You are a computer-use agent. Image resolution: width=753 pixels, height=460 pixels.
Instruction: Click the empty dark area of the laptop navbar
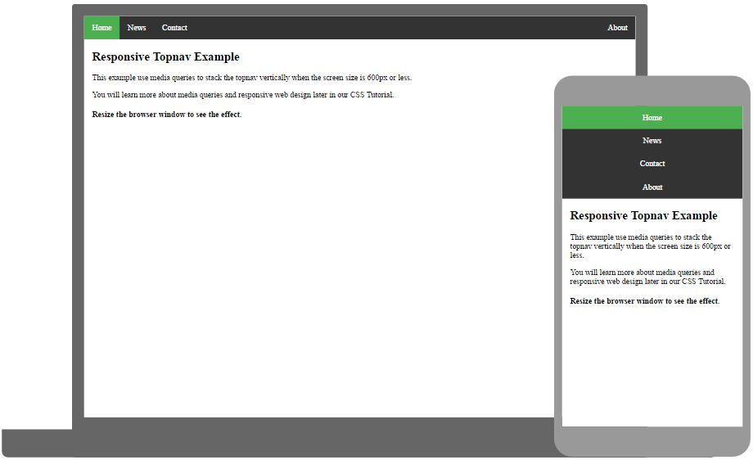click(x=393, y=28)
